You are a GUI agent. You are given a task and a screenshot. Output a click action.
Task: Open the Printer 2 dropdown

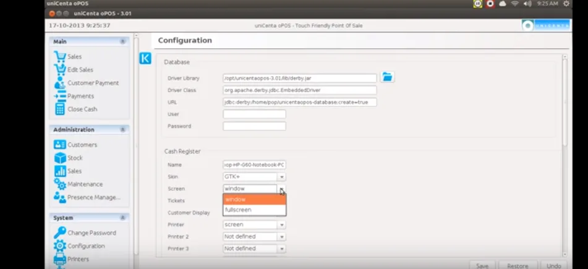[255, 237]
